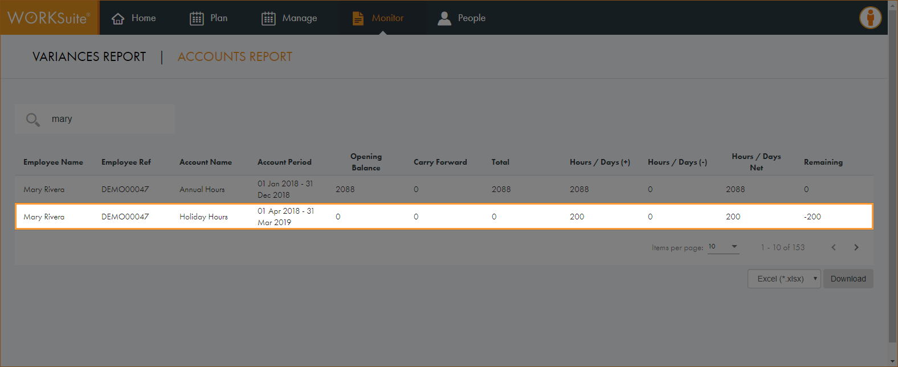898x367 pixels.
Task: Go to previous page of results
Action: pos(834,247)
